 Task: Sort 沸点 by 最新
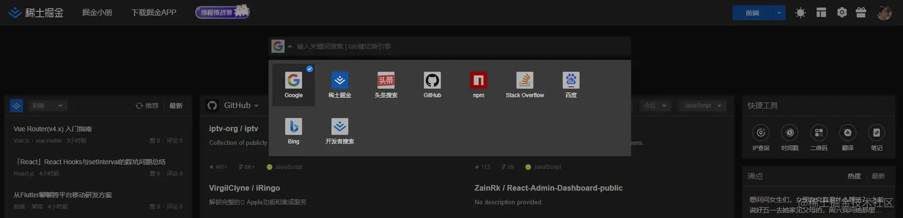[x=878, y=176]
